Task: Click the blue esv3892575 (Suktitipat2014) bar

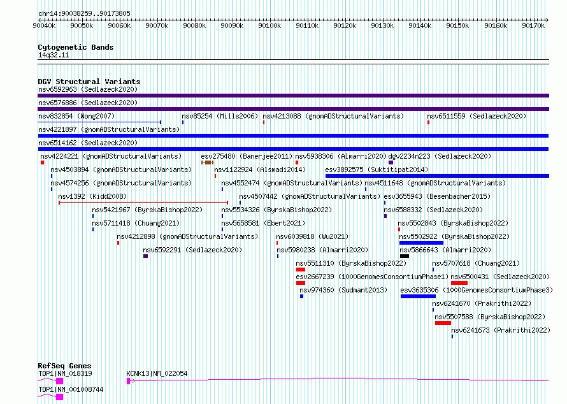Action: pos(437,176)
